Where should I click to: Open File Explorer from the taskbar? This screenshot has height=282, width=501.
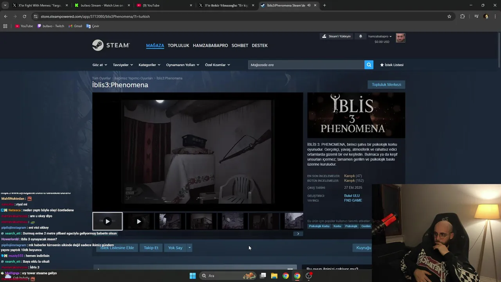(x=274, y=276)
